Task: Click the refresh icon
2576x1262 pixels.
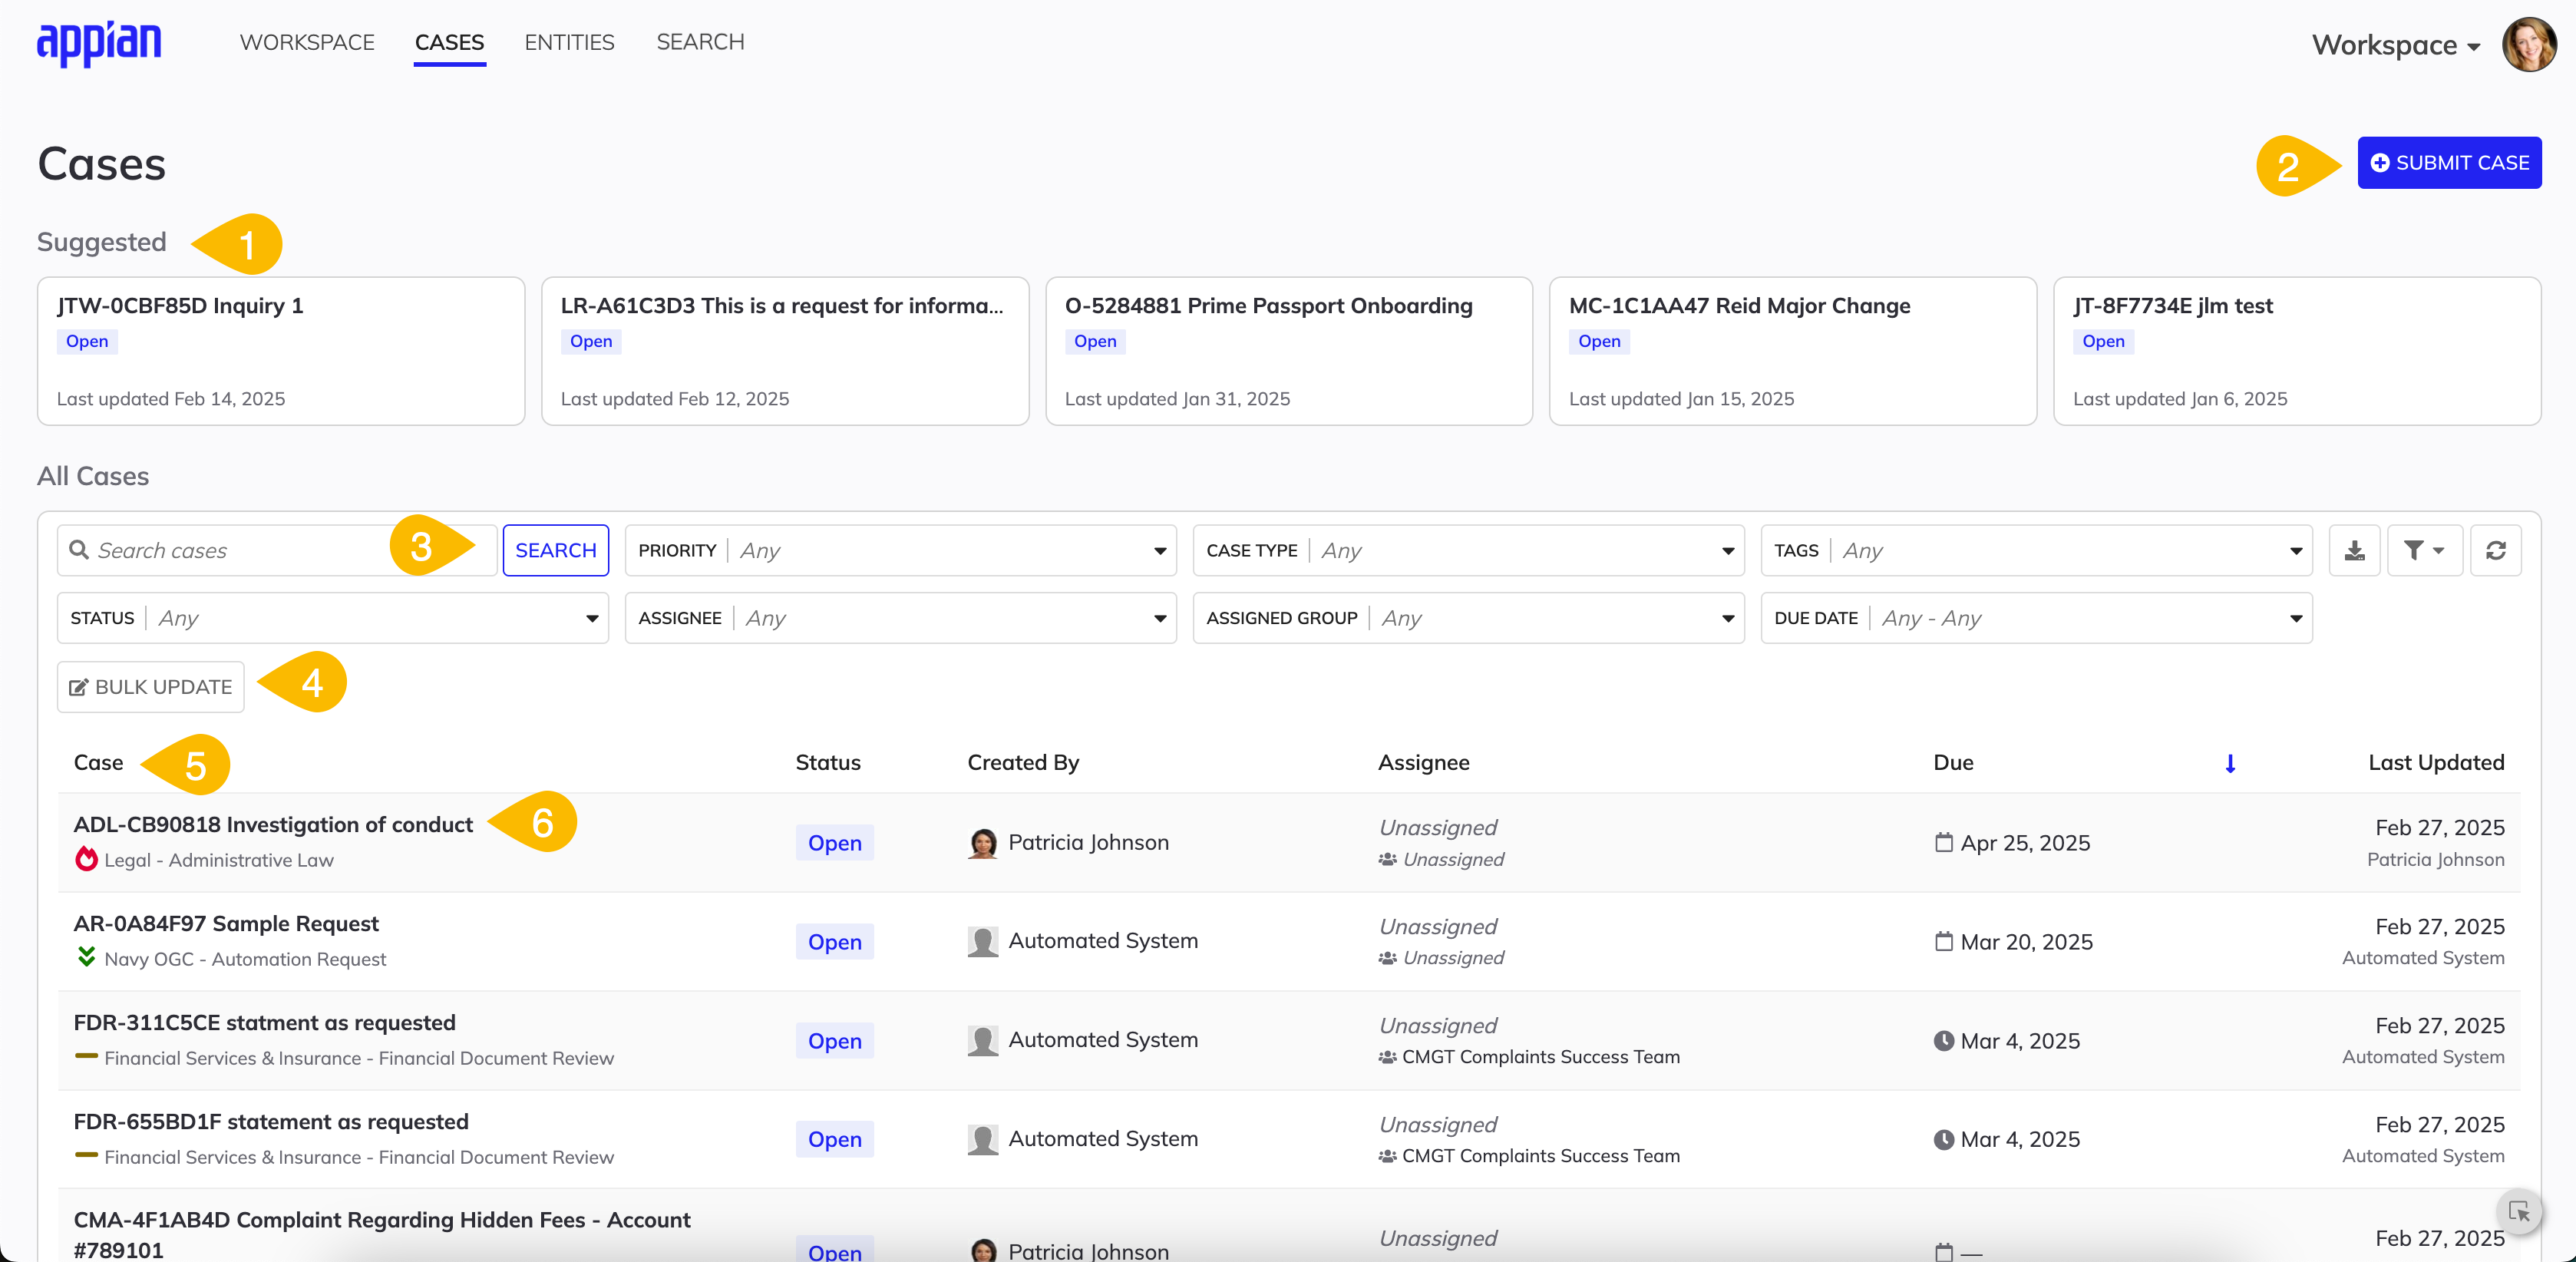Action: coord(2495,550)
